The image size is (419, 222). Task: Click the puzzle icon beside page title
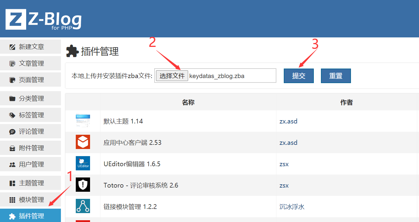point(72,51)
